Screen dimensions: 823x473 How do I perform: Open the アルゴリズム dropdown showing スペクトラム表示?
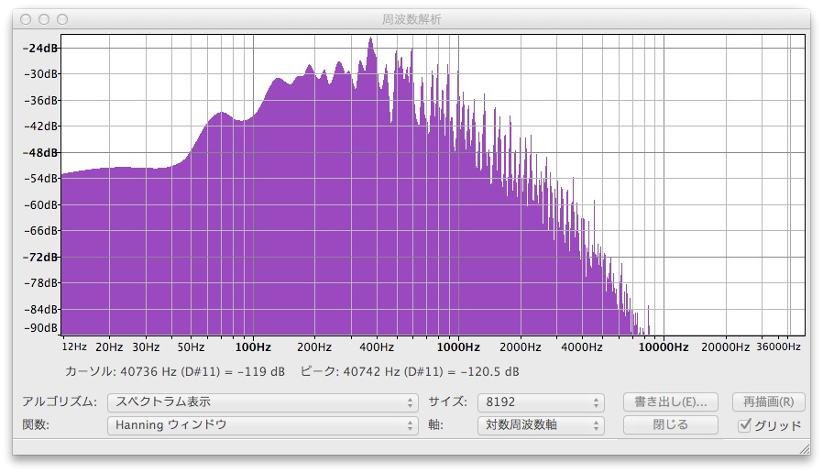(262, 402)
